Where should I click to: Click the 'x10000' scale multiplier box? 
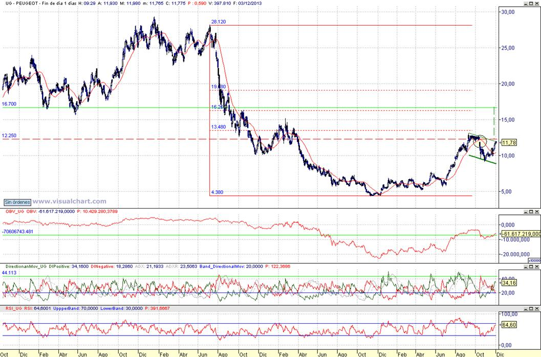[x=534, y=260]
